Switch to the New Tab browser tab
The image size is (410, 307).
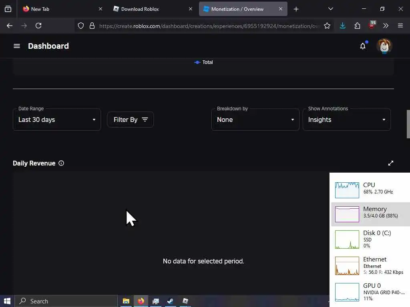pyautogui.click(x=61, y=9)
